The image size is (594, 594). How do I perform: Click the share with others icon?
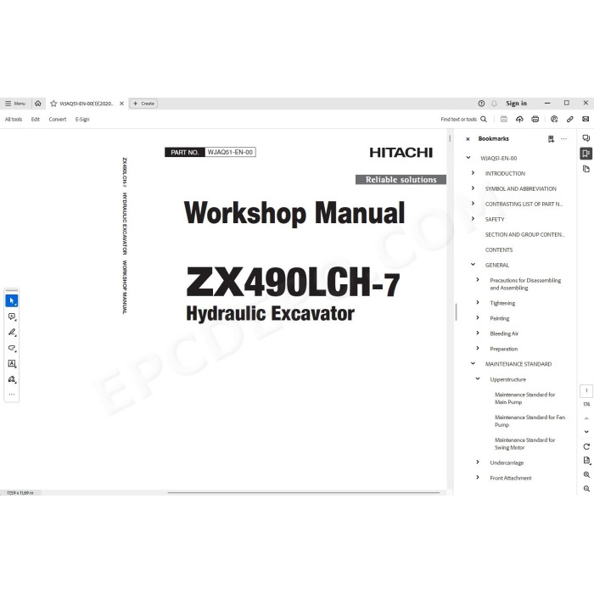click(x=554, y=119)
